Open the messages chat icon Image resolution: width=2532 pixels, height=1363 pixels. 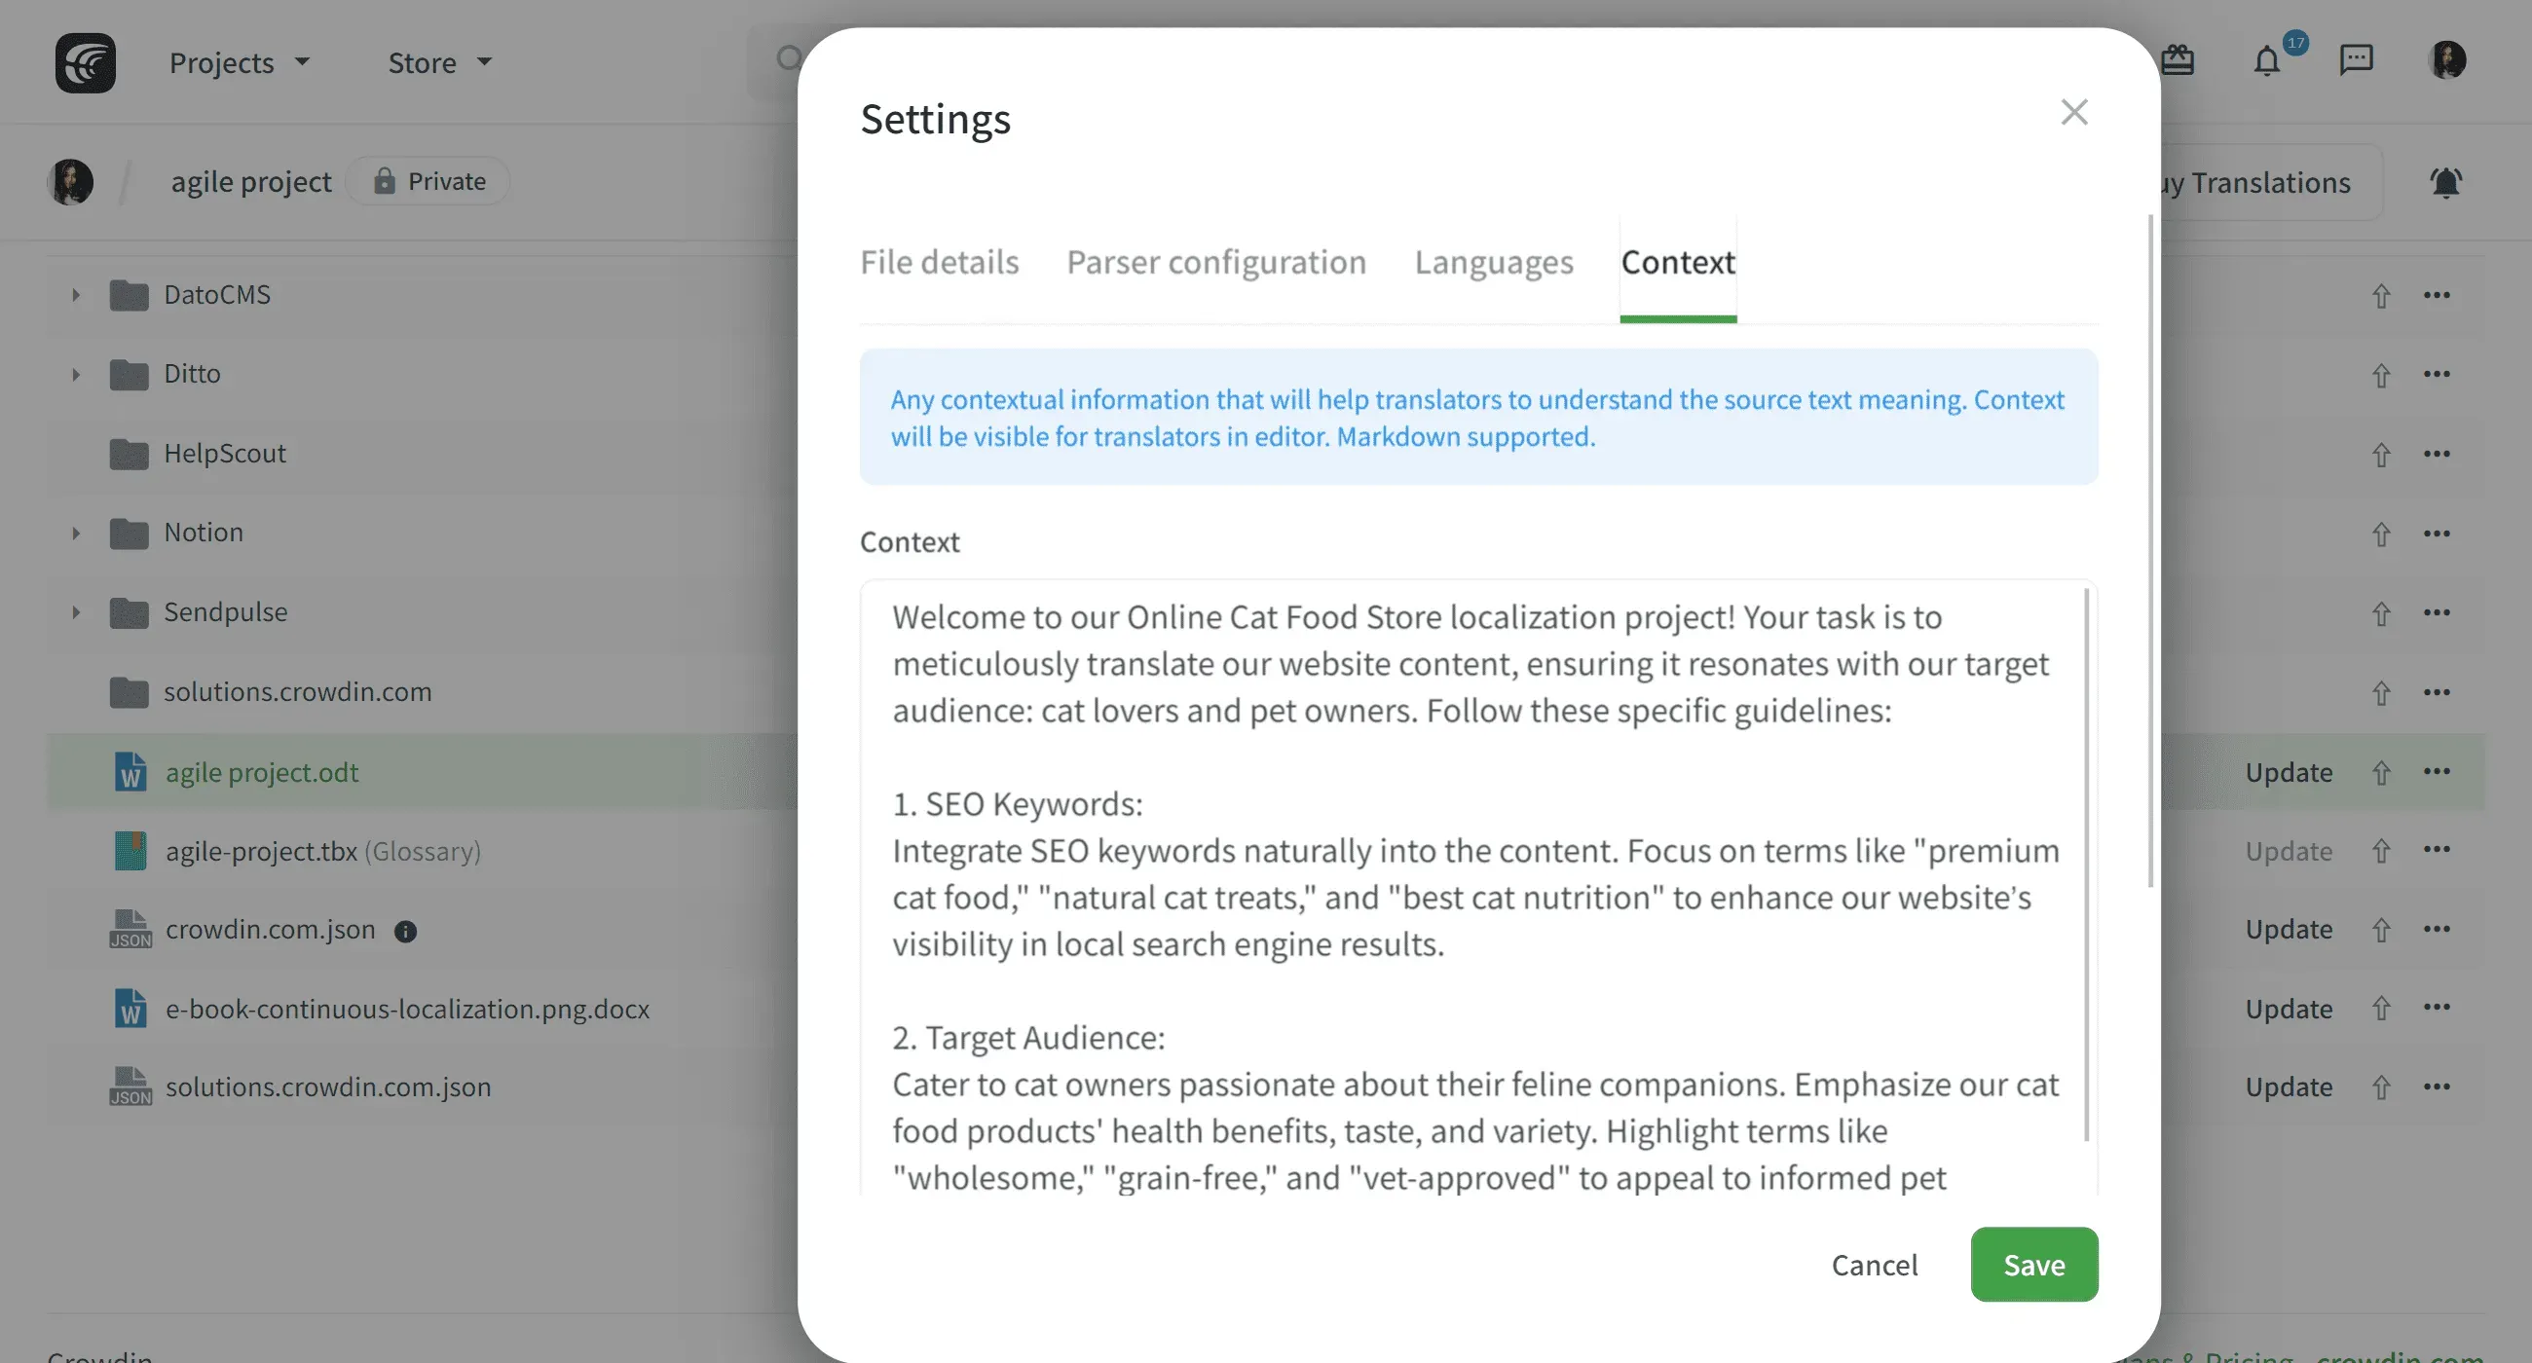pos(2355,60)
